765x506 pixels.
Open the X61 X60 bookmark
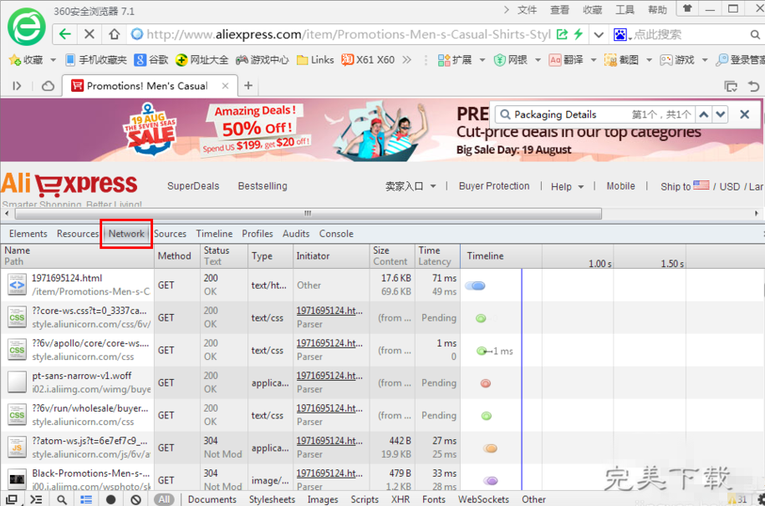coord(369,60)
